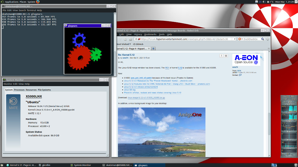Click the contact speech bubble icon for xeno74
298x167 pixels.
(x=240, y=75)
